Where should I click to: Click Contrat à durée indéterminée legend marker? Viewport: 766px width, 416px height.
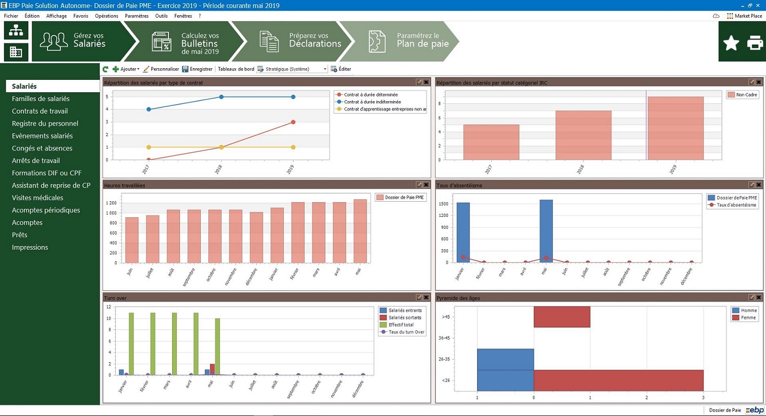(x=339, y=102)
